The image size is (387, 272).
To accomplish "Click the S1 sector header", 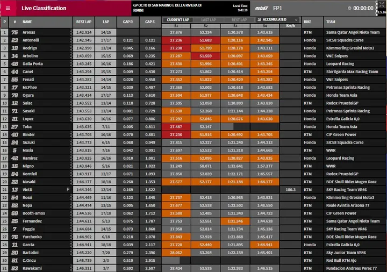I will click(x=176, y=26).
